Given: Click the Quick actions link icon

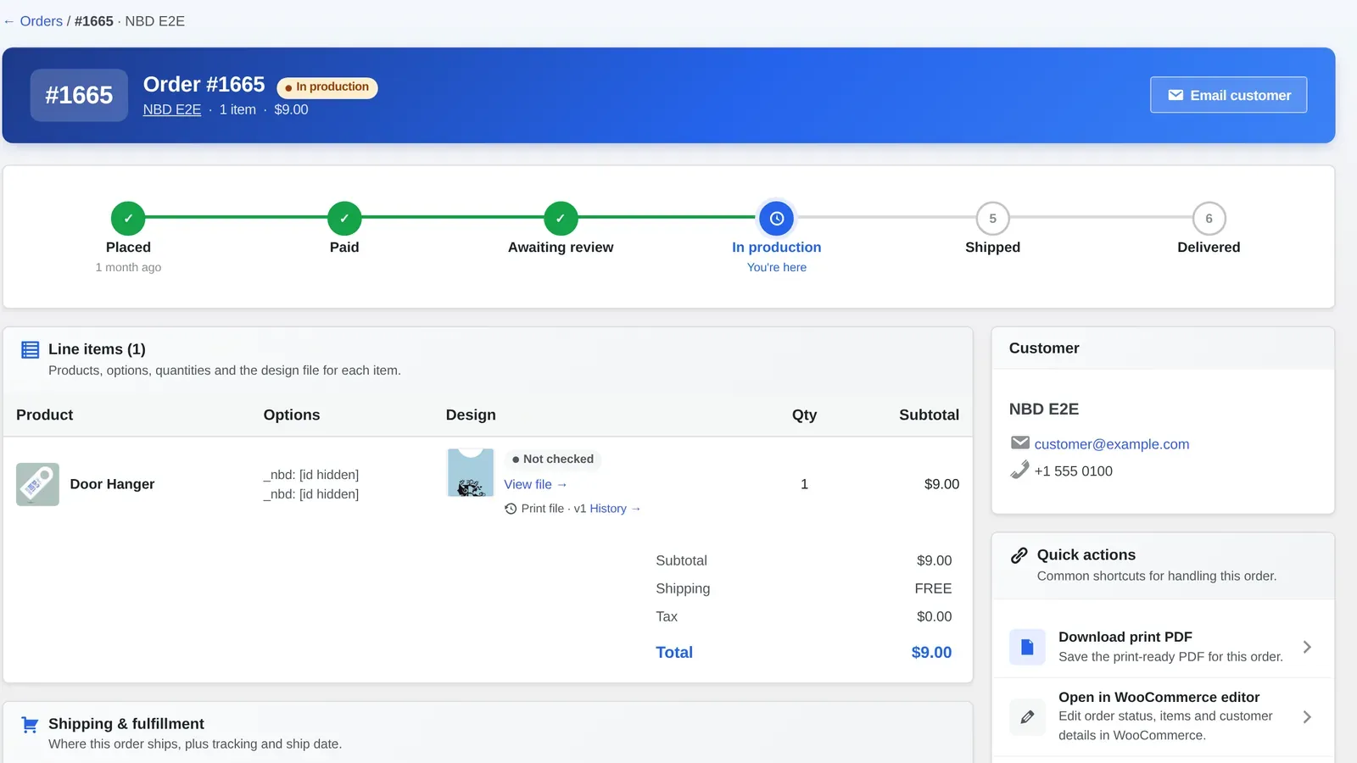Looking at the screenshot, I should click(1019, 555).
